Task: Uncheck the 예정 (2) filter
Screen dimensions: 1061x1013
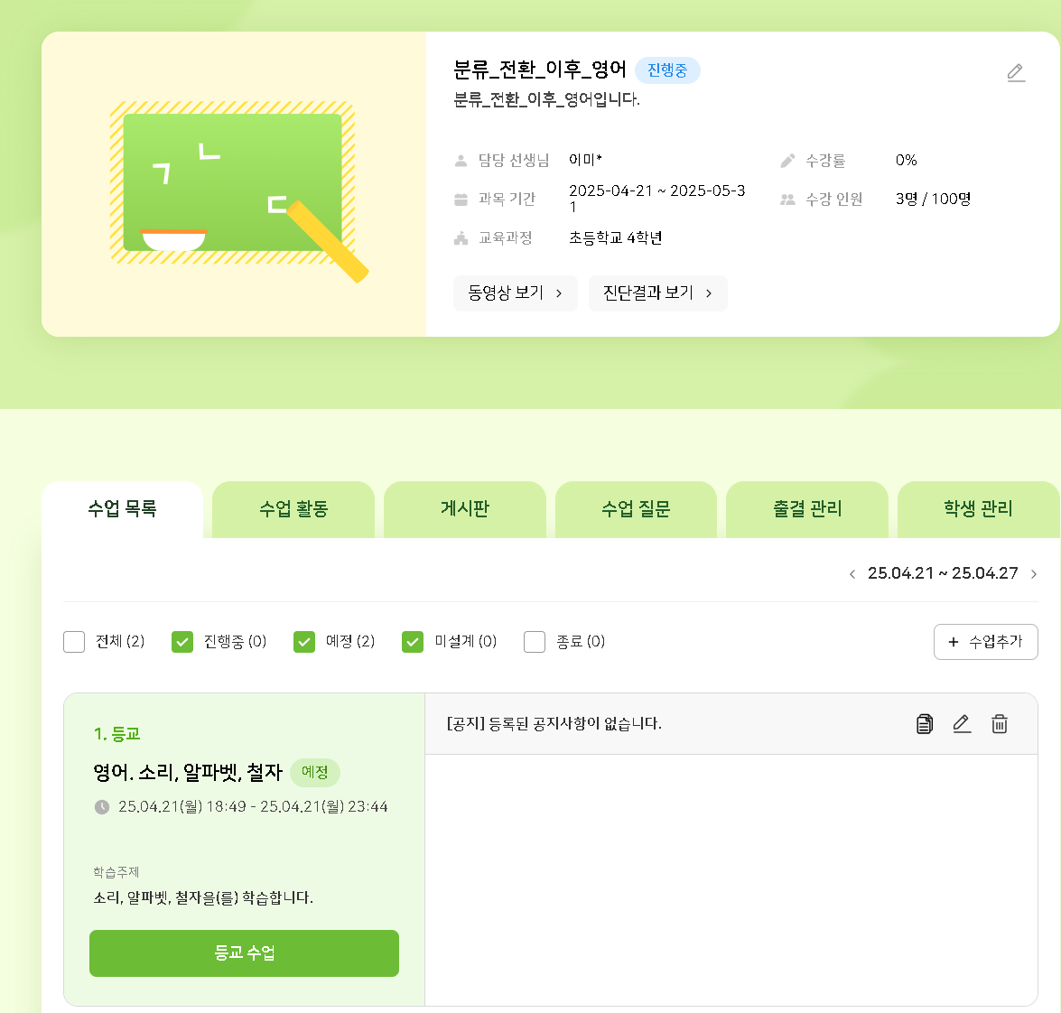Action: 304,642
